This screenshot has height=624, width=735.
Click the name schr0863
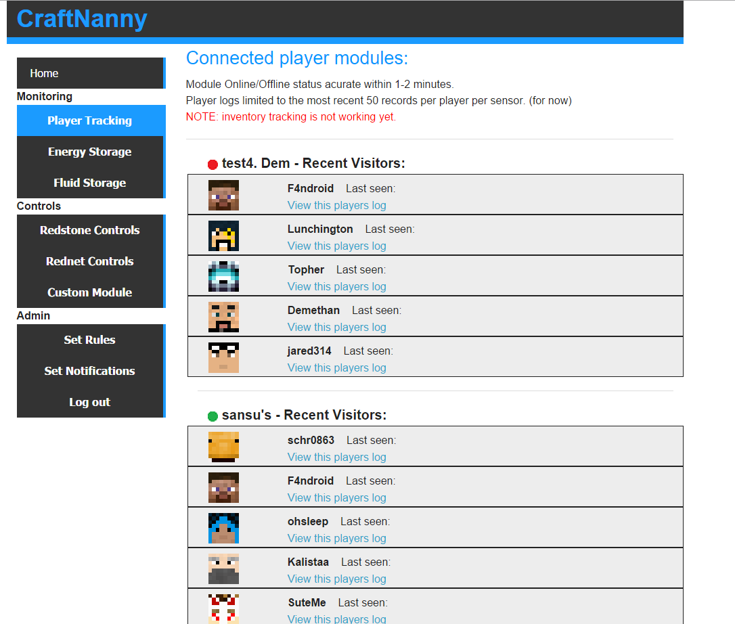[x=311, y=440]
